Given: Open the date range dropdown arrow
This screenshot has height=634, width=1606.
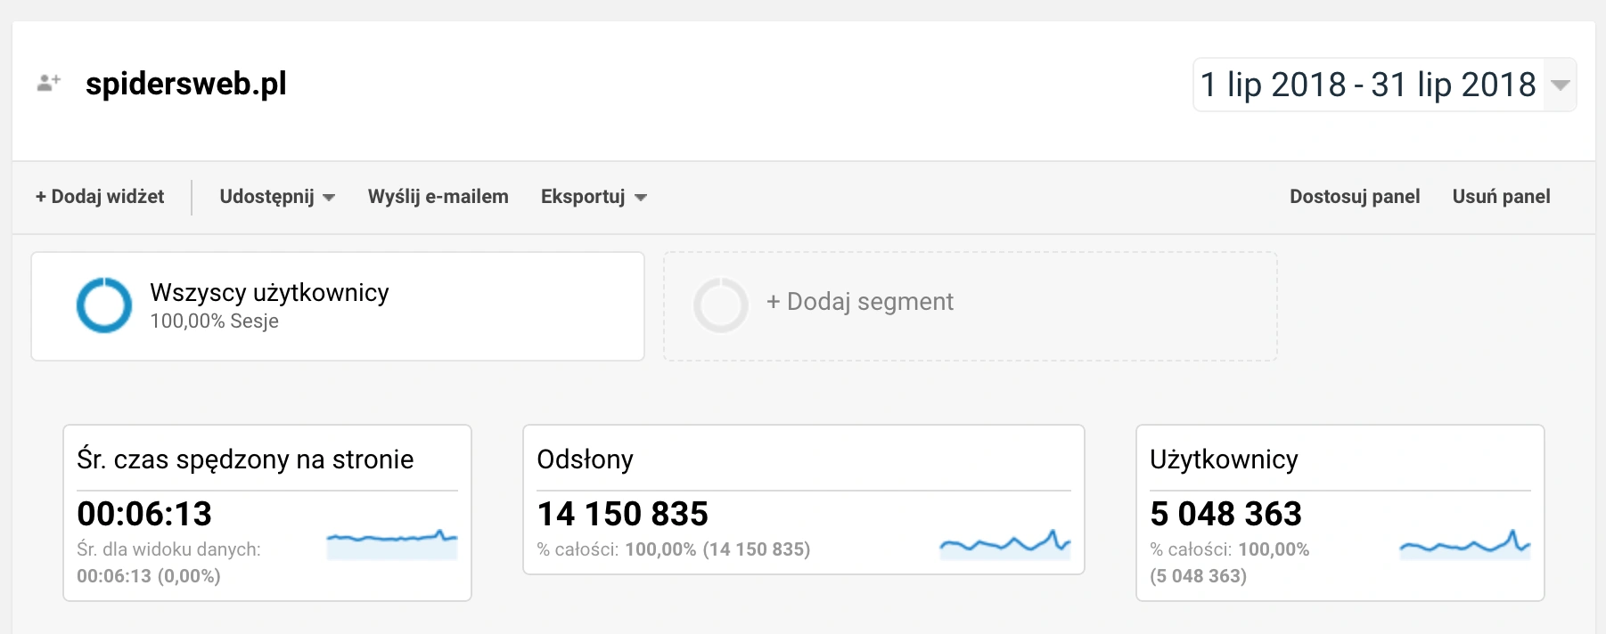Looking at the screenshot, I should [x=1560, y=85].
